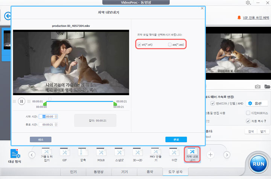Click the left trim grid icon by pause
This screenshot has height=179, width=271.
(14, 101)
